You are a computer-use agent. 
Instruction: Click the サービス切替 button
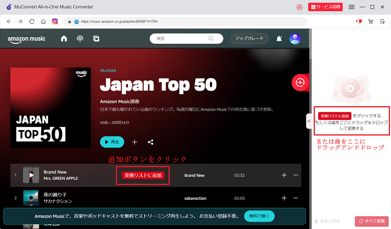click(326, 7)
